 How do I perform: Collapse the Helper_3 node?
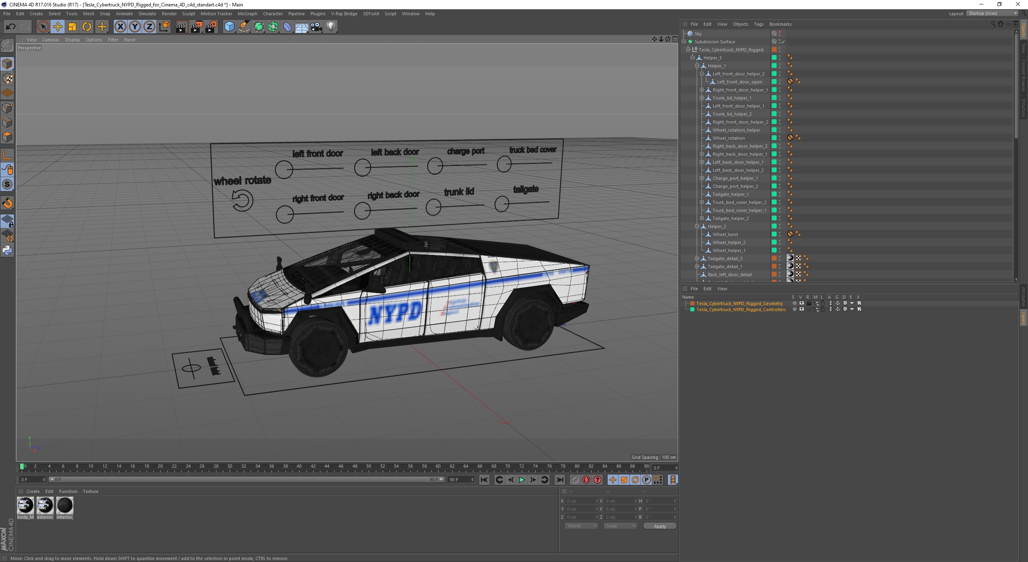(692, 57)
